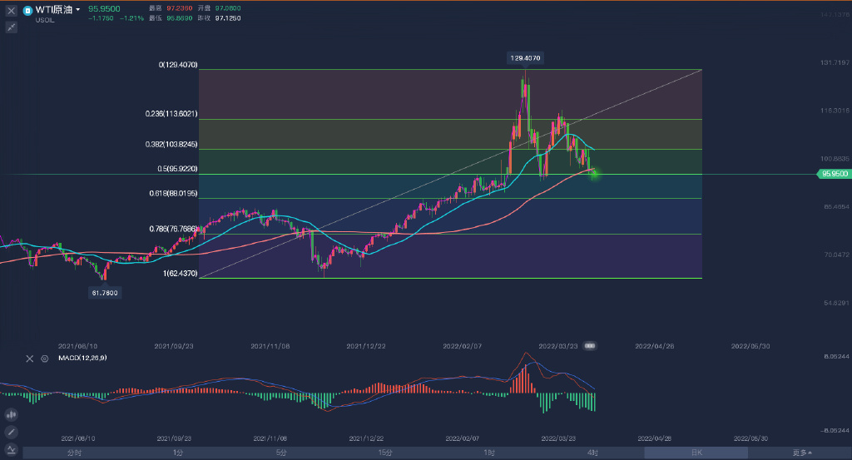Click the 61.7800 low price label
852x460 pixels.
[x=105, y=293]
